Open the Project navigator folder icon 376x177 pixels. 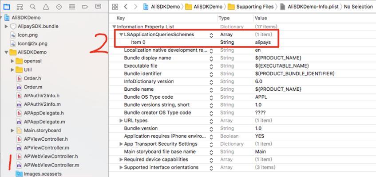pos(7,7)
